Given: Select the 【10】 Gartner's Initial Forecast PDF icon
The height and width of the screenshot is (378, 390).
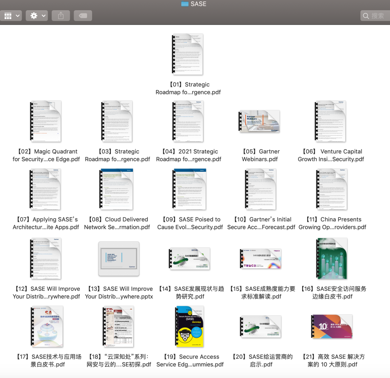Looking at the screenshot, I should (261, 189).
